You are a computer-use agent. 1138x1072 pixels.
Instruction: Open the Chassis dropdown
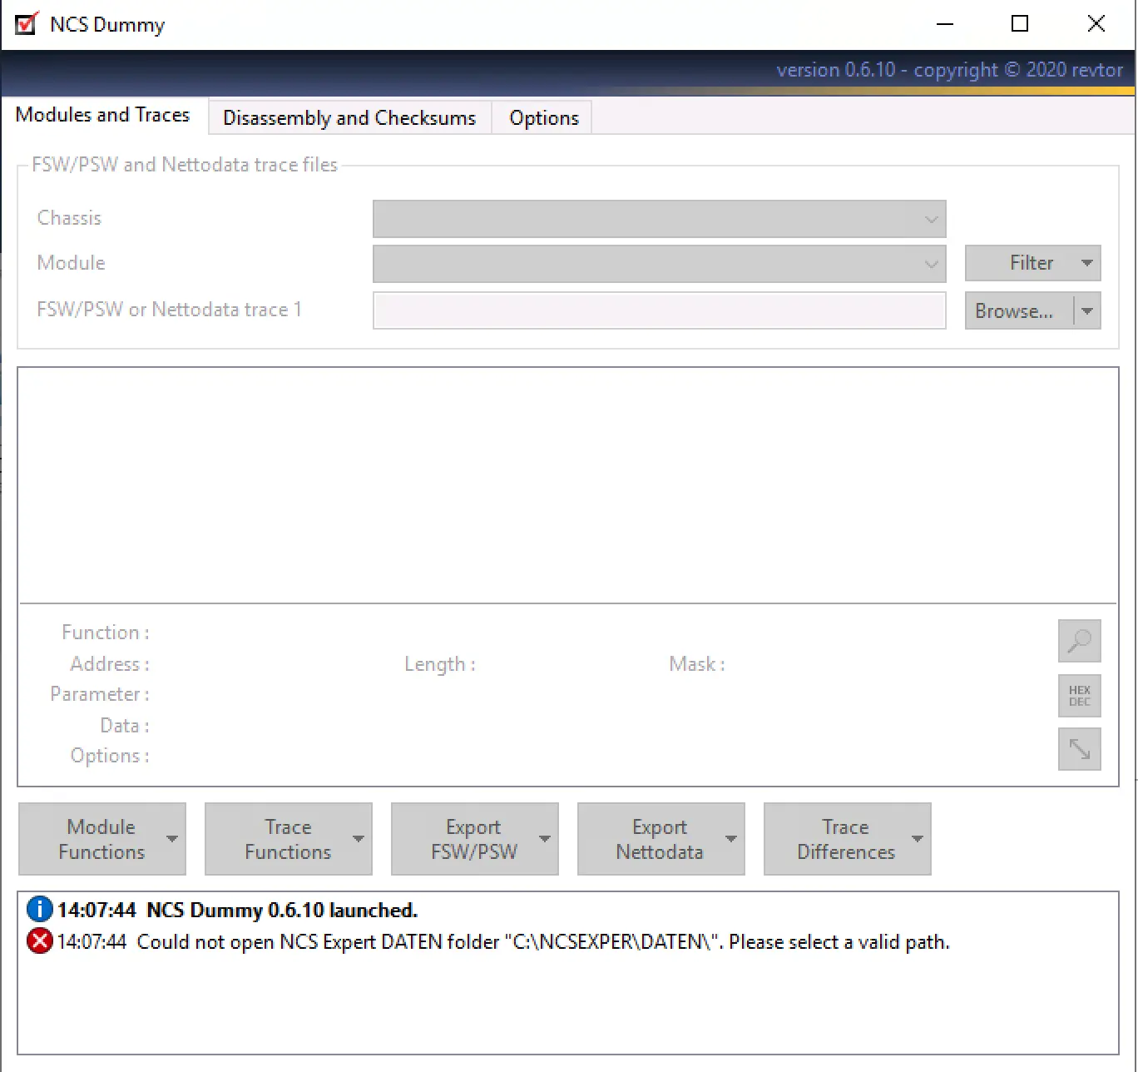pos(659,219)
